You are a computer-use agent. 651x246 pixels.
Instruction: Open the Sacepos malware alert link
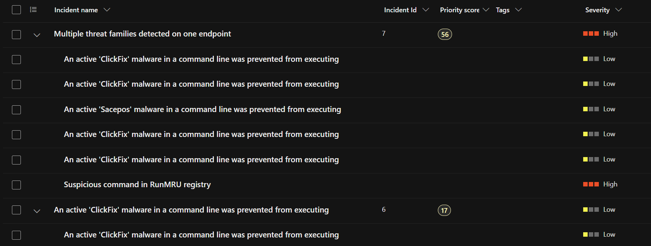pos(202,109)
